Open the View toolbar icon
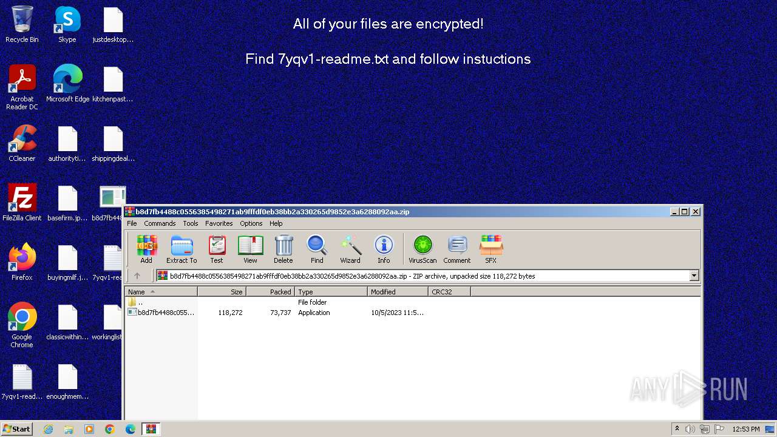Image resolution: width=777 pixels, height=437 pixels. tap(250, 249)
